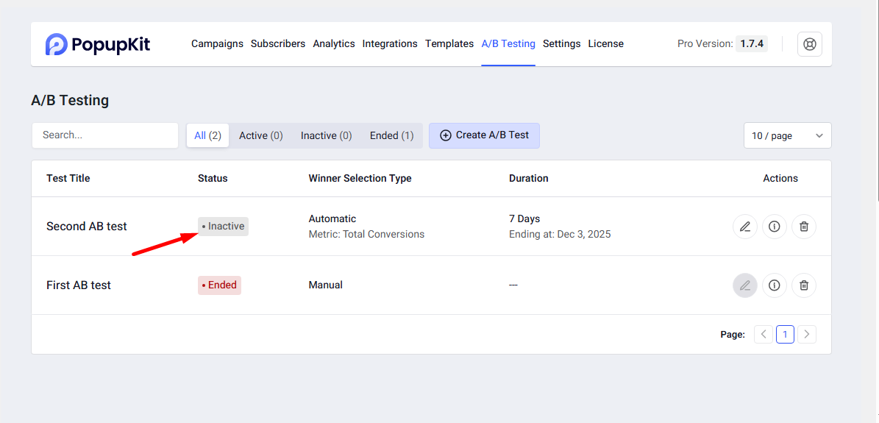Click edit pencil for First AB test
879x423 pixels.
tap(745, 285)
